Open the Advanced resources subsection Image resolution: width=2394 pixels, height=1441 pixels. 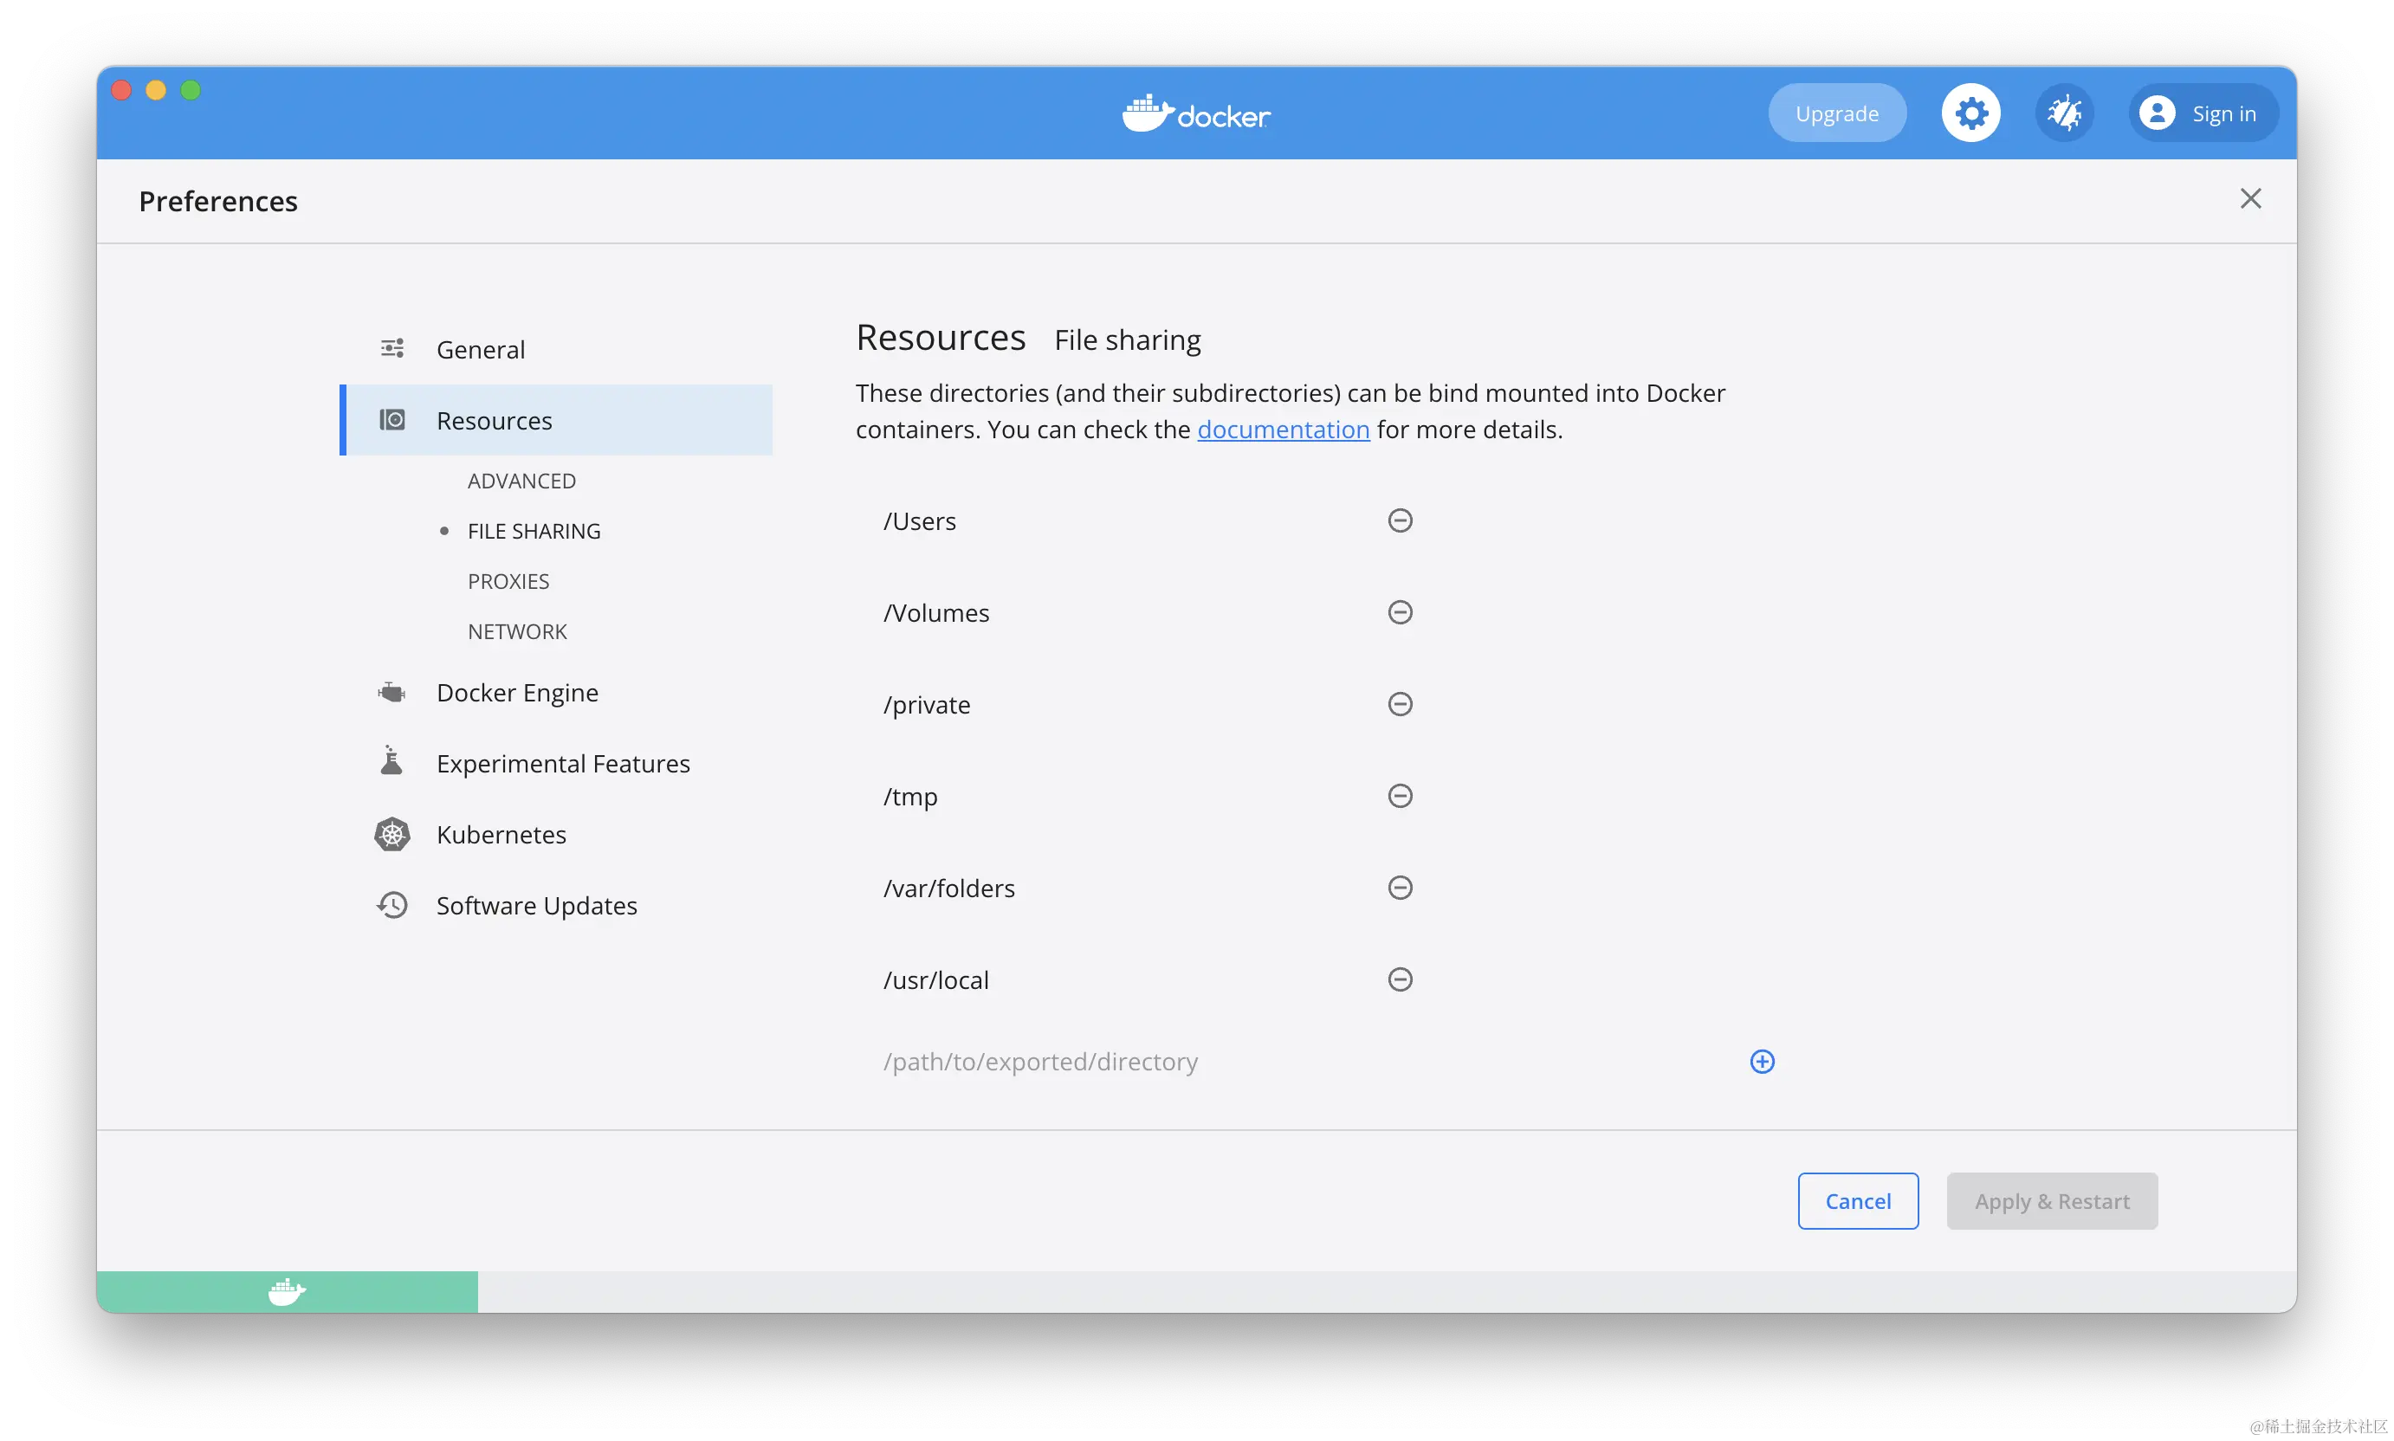pyautogui.click(x=521, y=481)
